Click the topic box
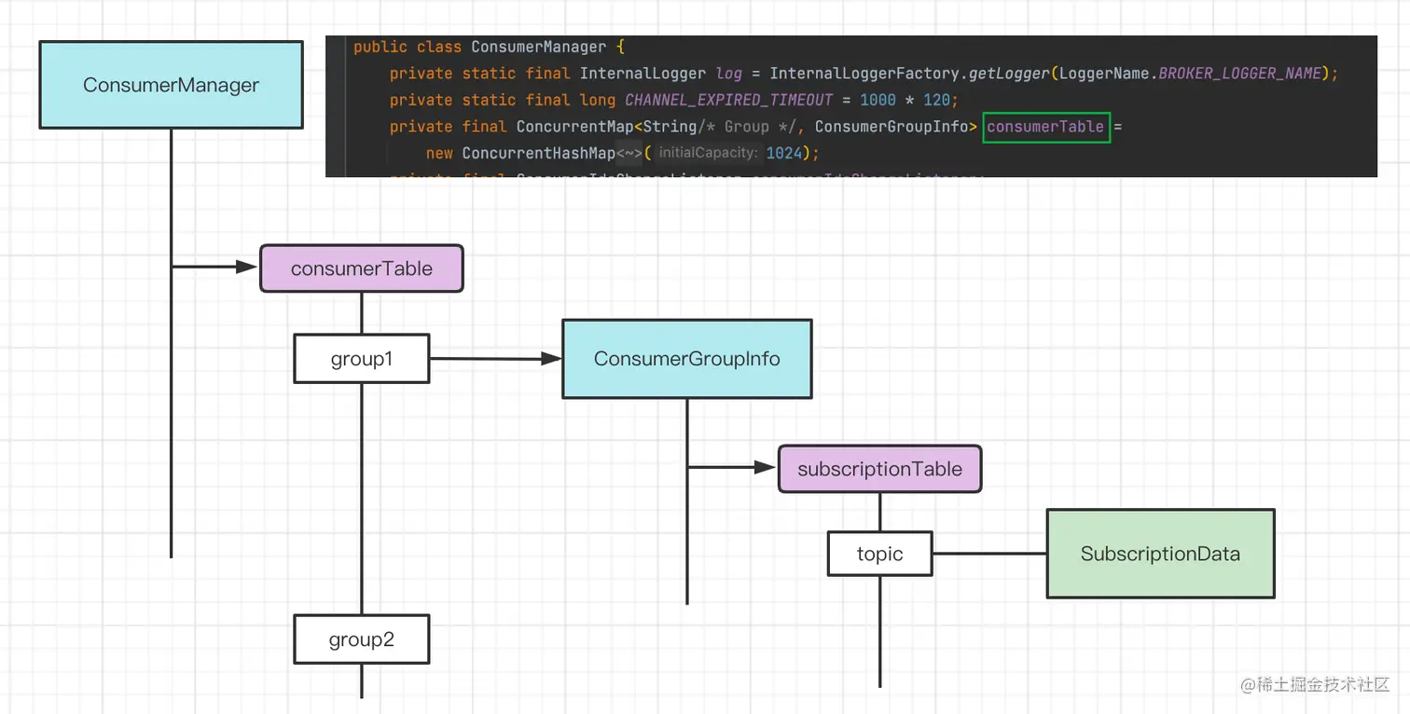 click(x=879, y=554)
